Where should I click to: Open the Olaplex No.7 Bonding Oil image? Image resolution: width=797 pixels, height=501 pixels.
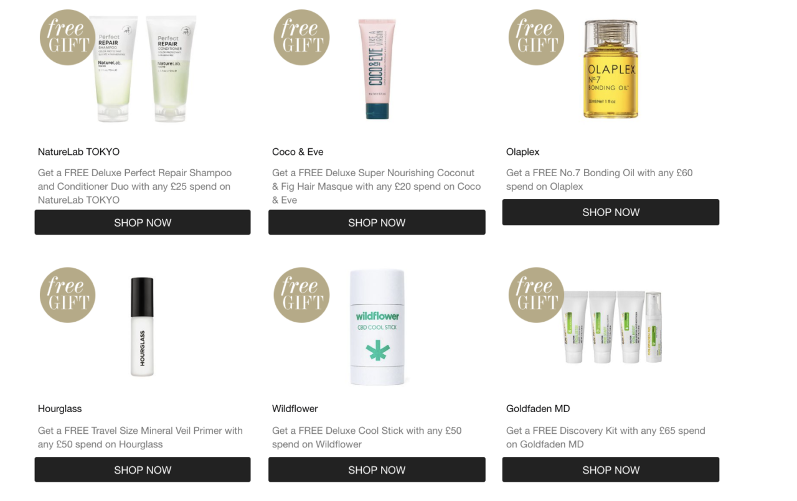point(611,68)
